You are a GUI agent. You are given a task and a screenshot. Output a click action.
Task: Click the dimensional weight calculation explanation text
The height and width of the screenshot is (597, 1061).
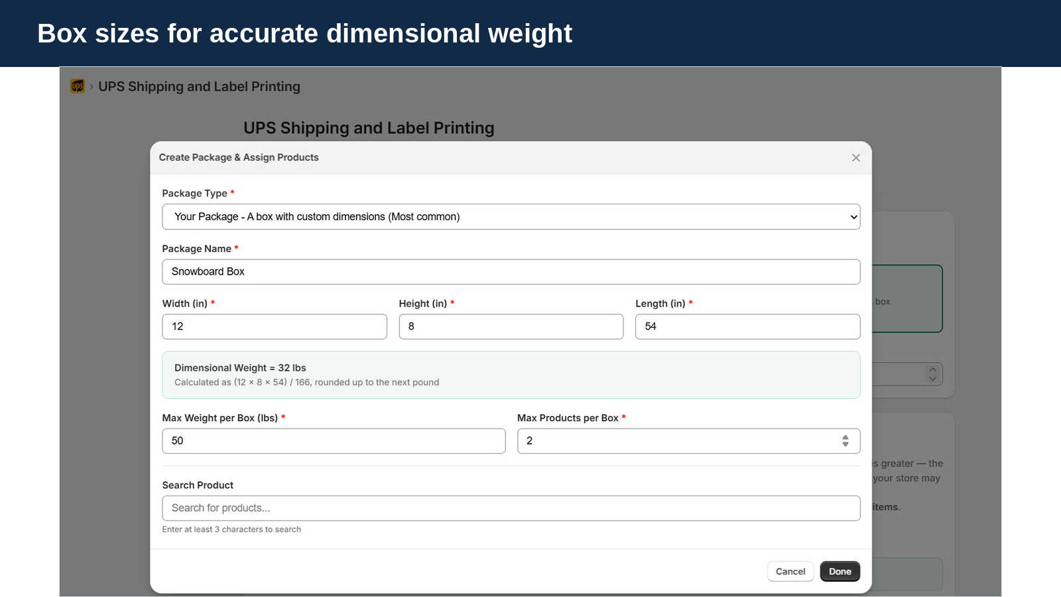point(306,383)
